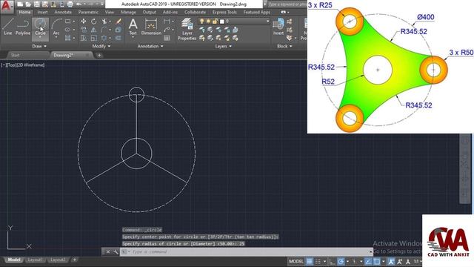Expand the Modify panel flyout

[101, 46]
